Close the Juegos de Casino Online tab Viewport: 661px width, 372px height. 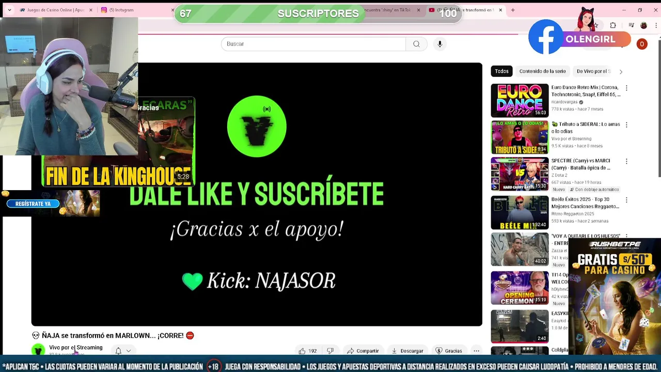(x=91, y=10)
